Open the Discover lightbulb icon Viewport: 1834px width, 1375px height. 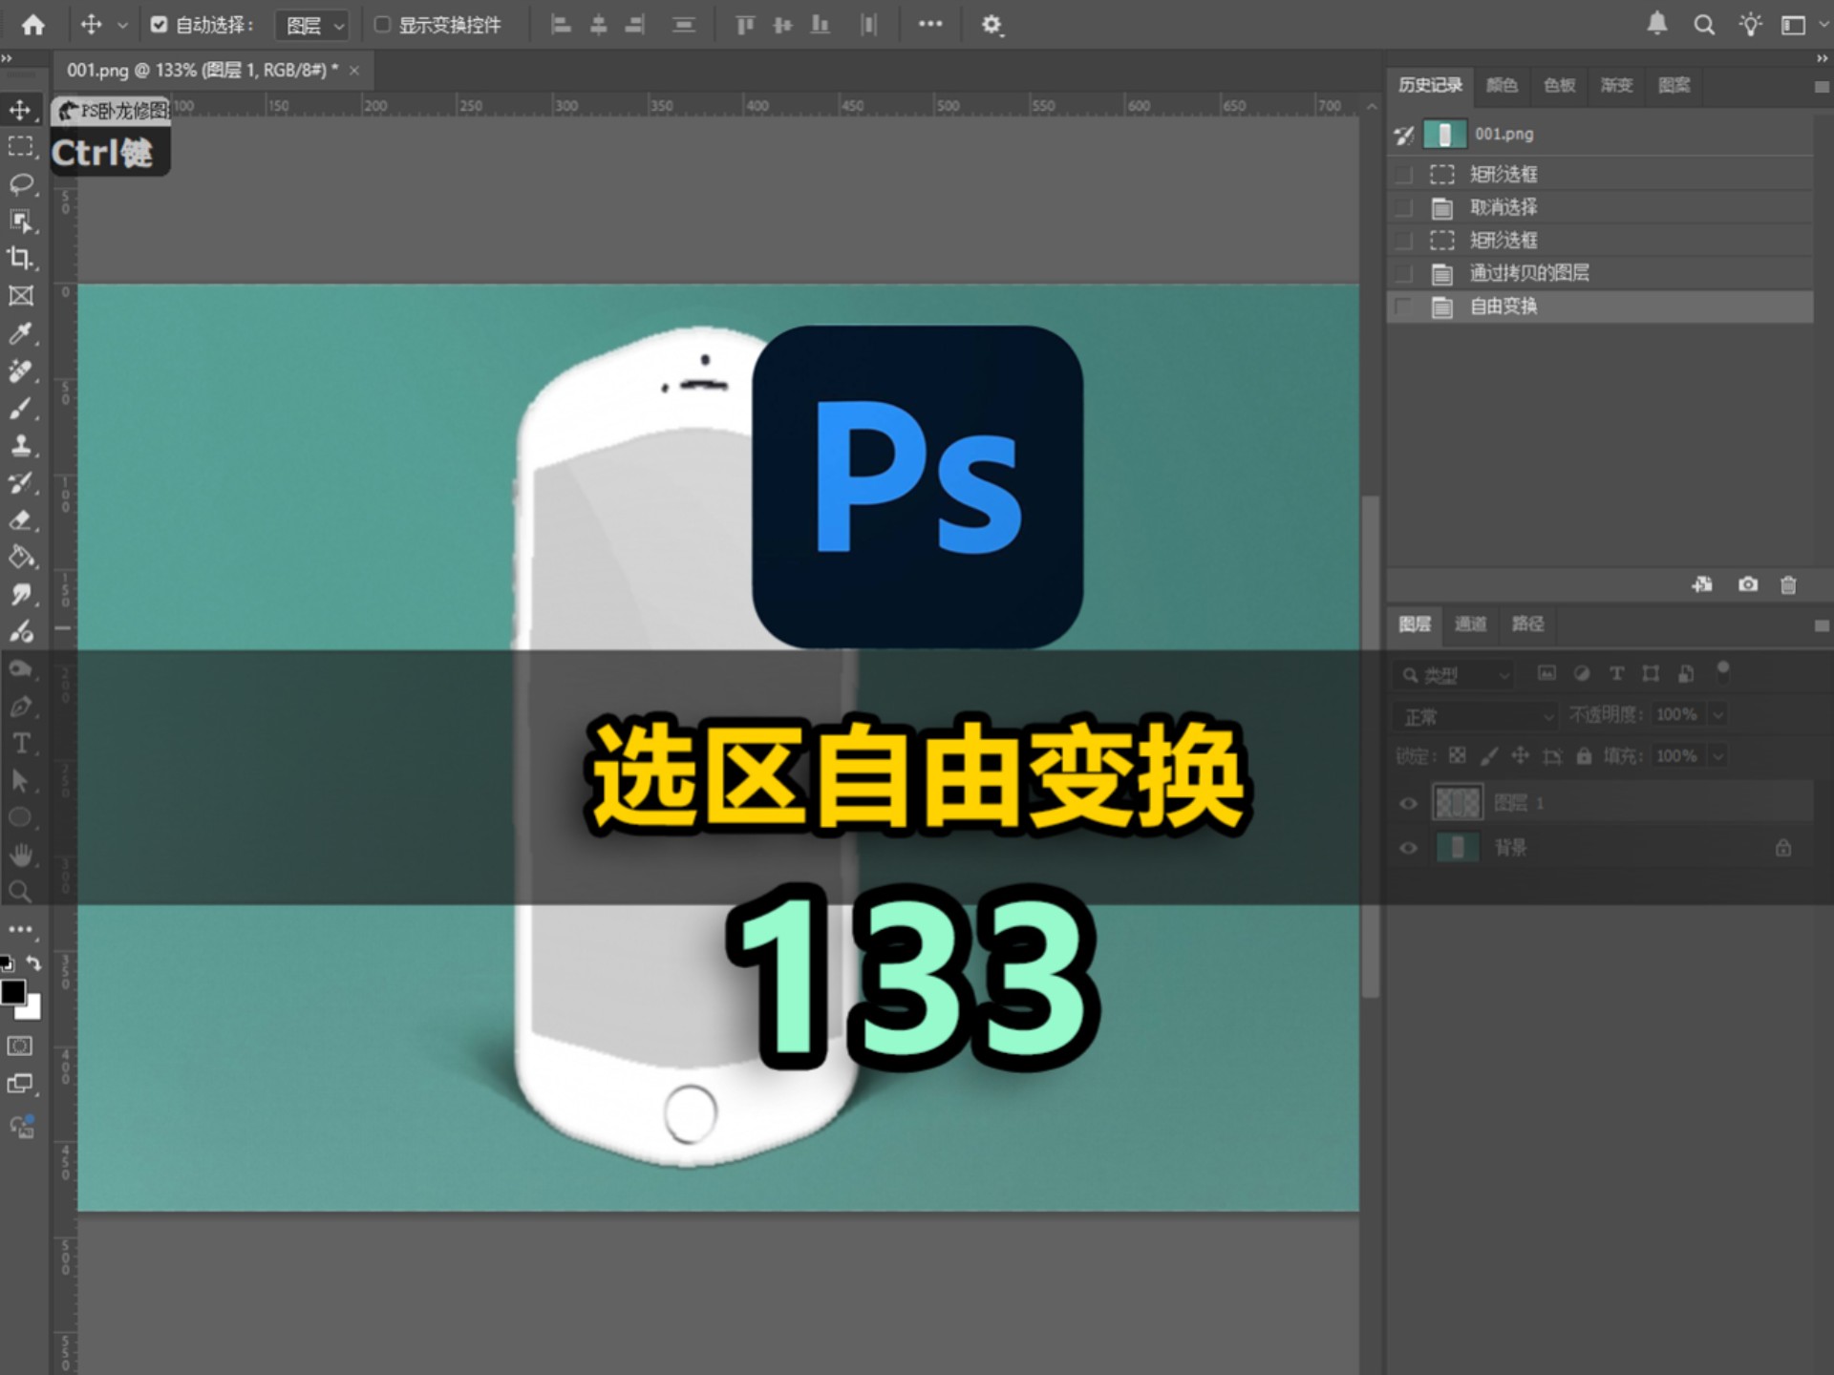[x=1750, y=25]
